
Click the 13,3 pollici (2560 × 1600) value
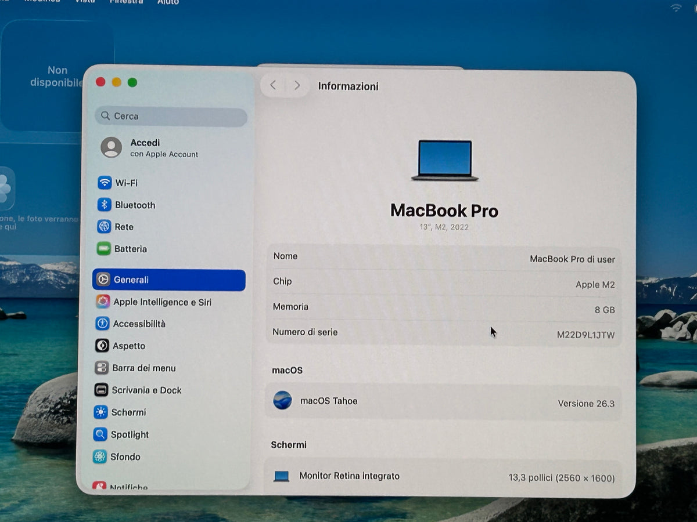561,478
